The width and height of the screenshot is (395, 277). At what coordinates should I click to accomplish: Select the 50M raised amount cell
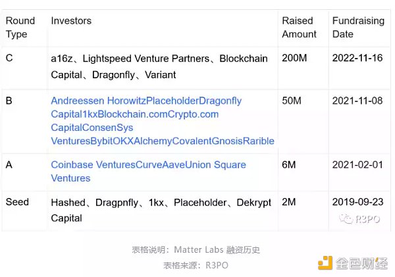291,101
